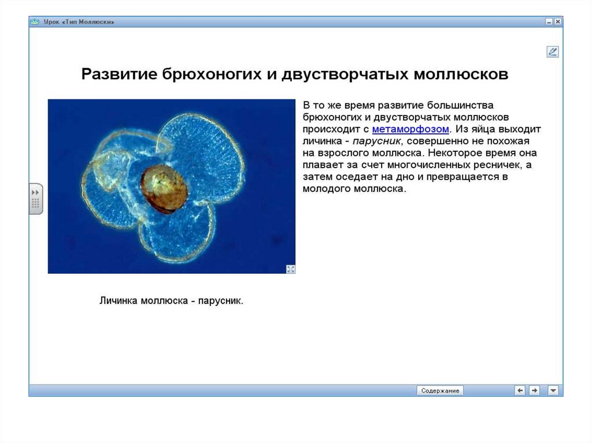Go to the previous slide with the left arrow
592x443 pixels.
(x=520, y=390)
